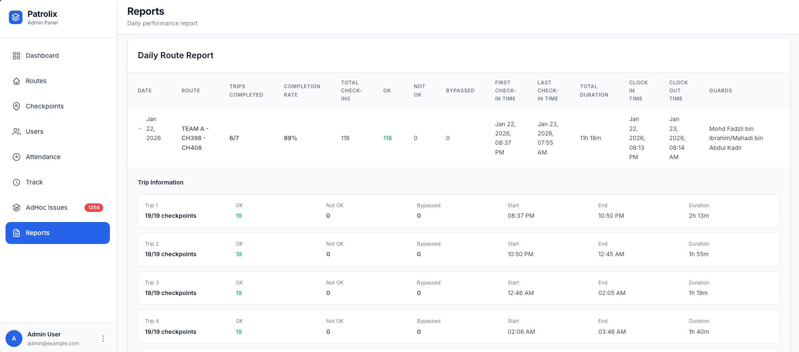Select the Trip 3 information card
Screen dimensions: 799x352
click(459, 288)
